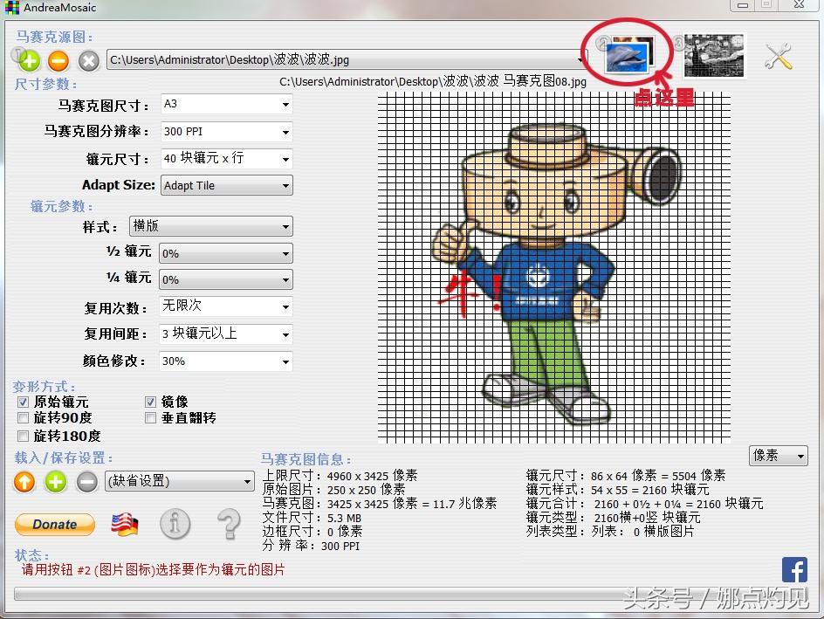Expand the 马赛克图尺寸 A3 dropdown
824x619 pixels.
(226, 104)
